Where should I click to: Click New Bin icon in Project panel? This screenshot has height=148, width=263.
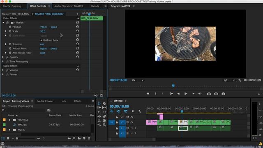pyautogui.click(x=79, y=139)
